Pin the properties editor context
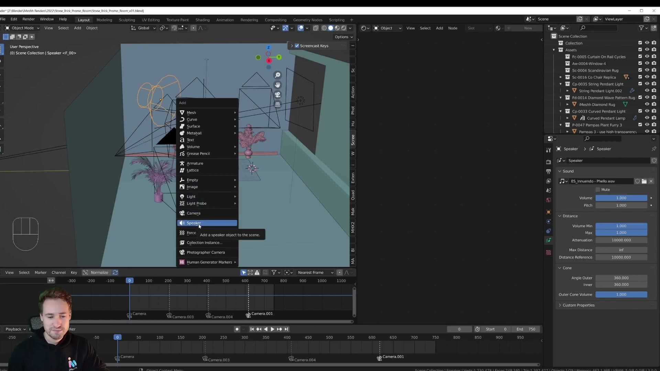The width and height of the screenshot is (660, 371). click(653, 149)
